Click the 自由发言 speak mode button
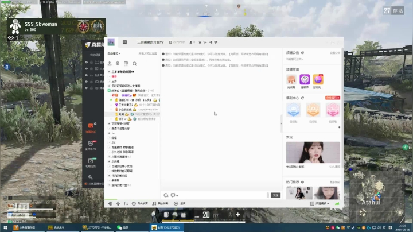This screenshot has height=232, width=413. (x=139, y=203)
